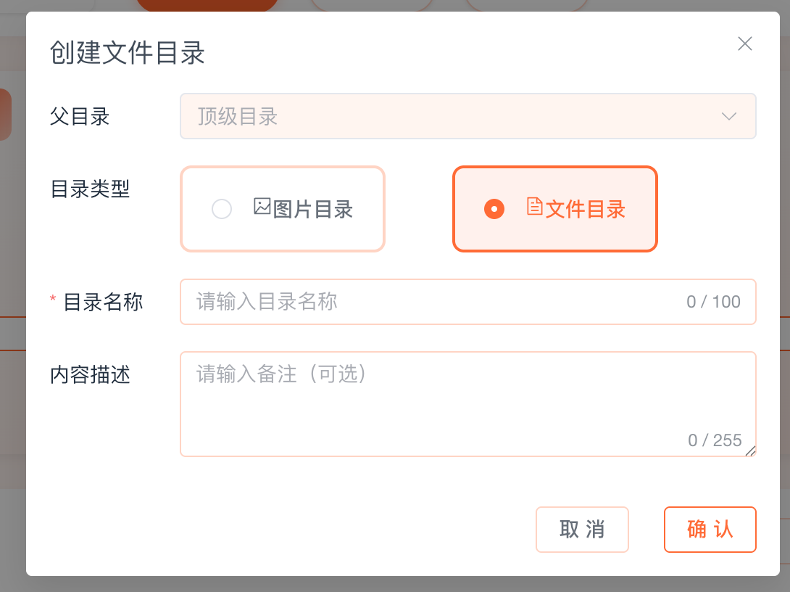This screenshot has width=790, height=592.
Task: Select the 文件目录 radio circle
Action: point(494,210)
